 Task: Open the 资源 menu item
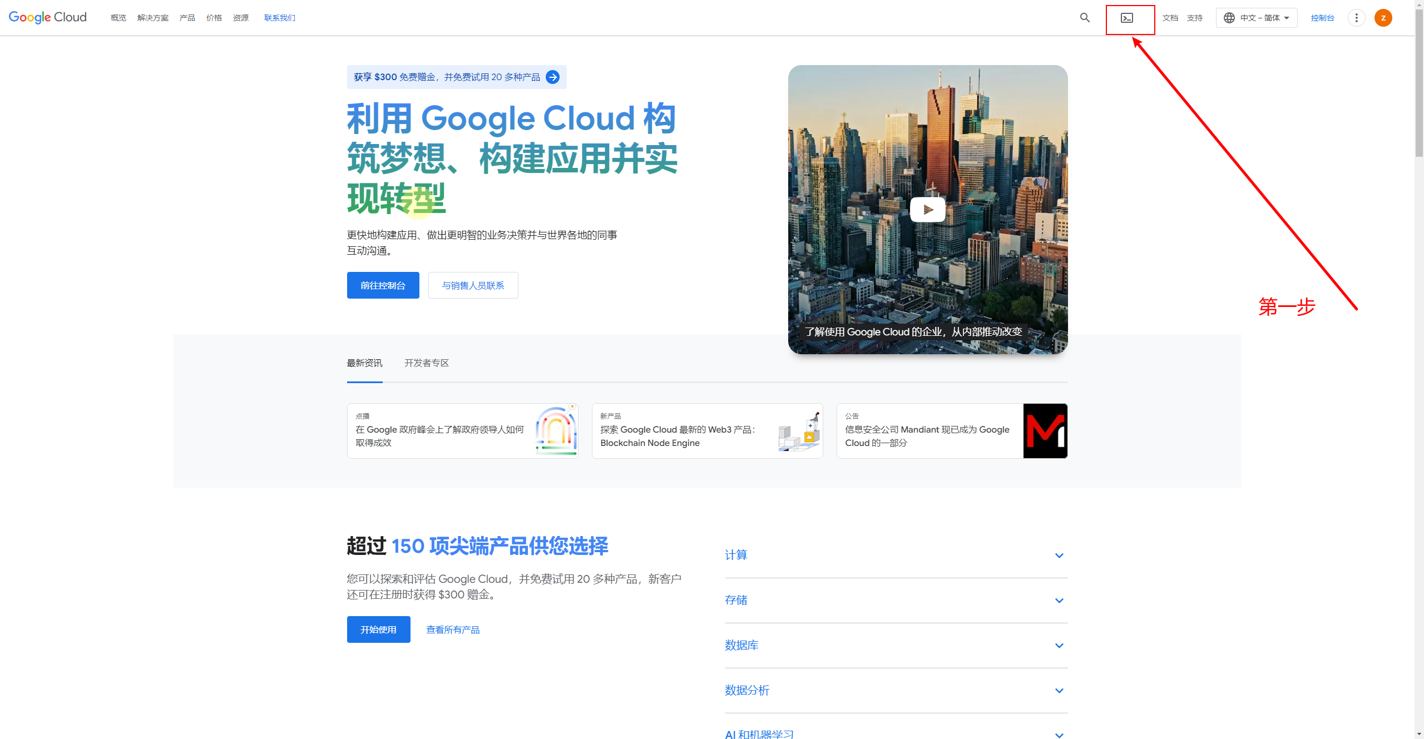pyautogui.click(x=241, y=18)
